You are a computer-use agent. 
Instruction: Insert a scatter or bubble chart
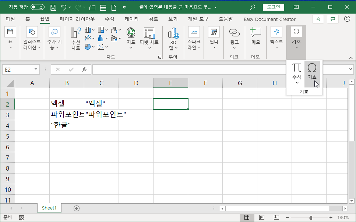coord(103,46)
